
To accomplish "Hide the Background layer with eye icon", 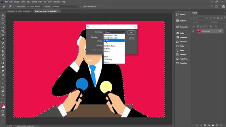I will click(x=194, y=31).
